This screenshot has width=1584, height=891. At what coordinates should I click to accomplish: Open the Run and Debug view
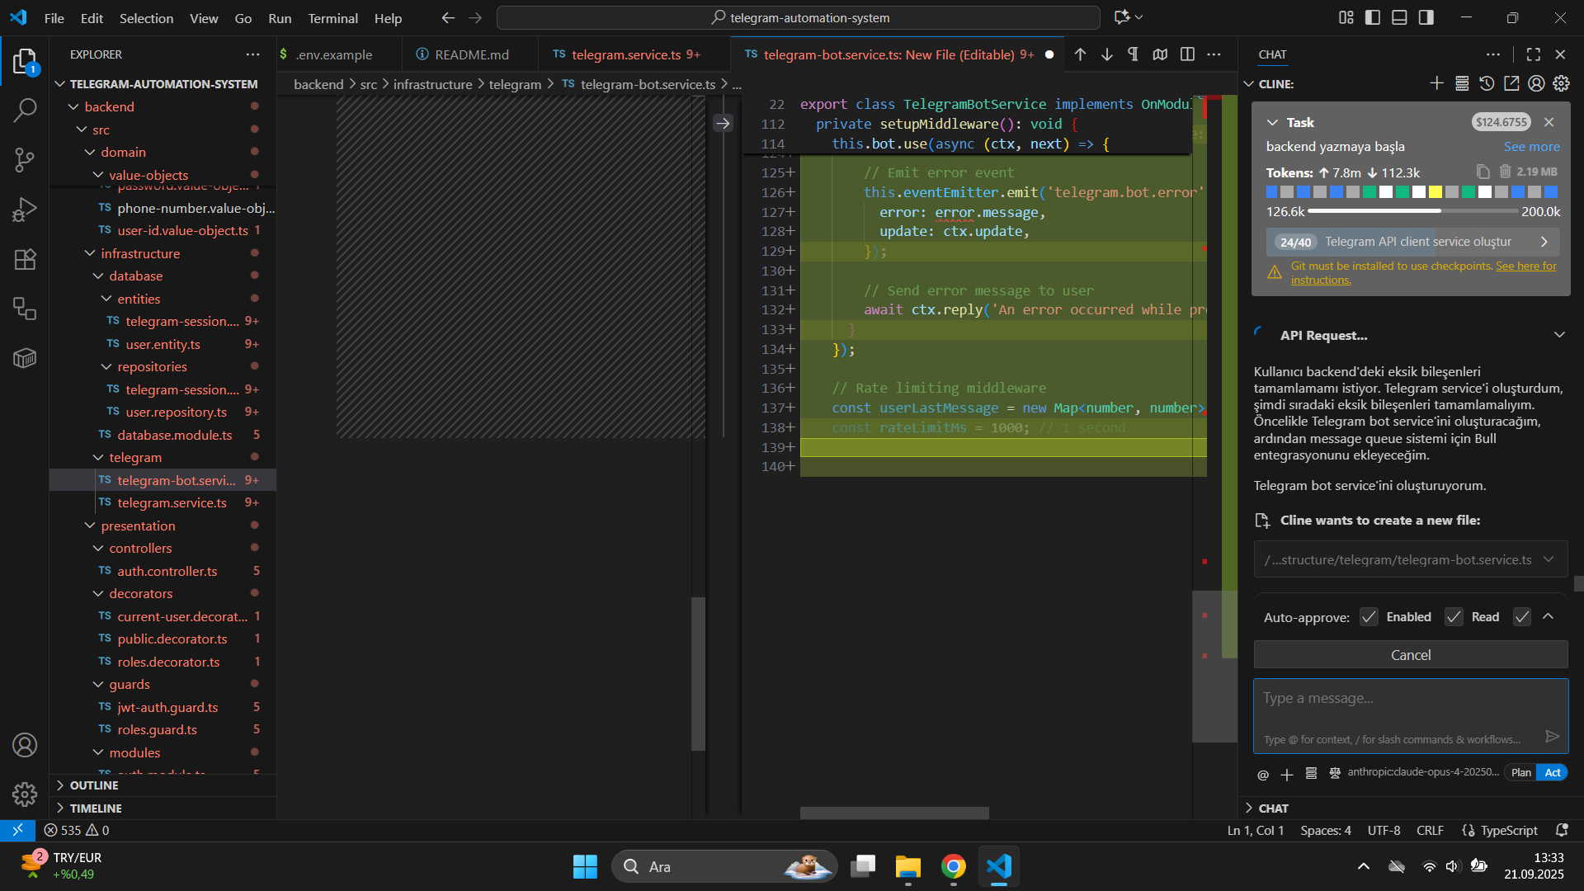pyautogui.click(x=25, y=210)
